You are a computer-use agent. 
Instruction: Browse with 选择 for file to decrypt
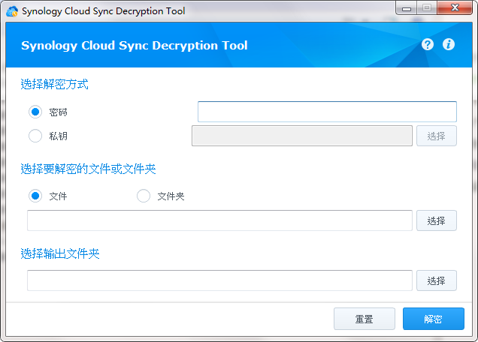click(x=436, y=220)
